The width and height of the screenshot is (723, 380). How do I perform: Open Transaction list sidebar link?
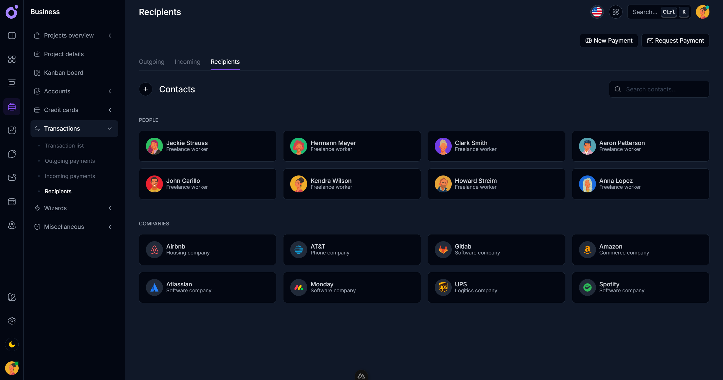(x=64, y=146)
